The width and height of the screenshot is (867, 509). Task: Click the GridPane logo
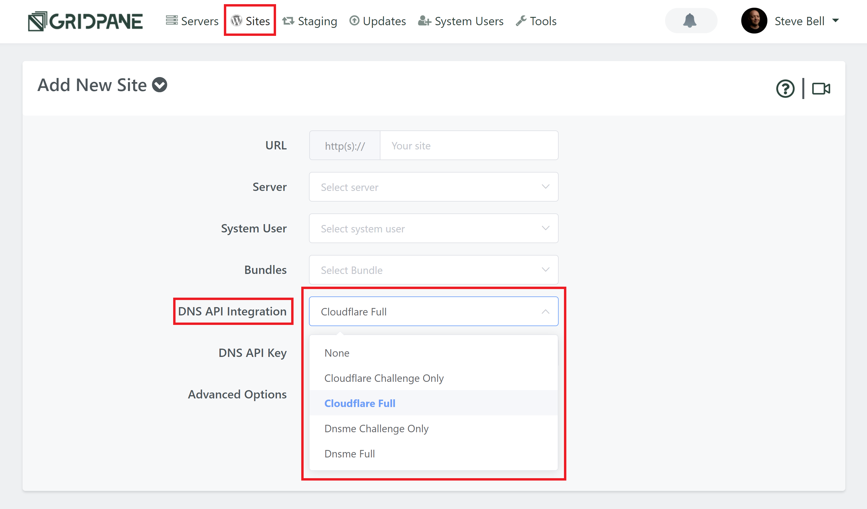point(85,21)
